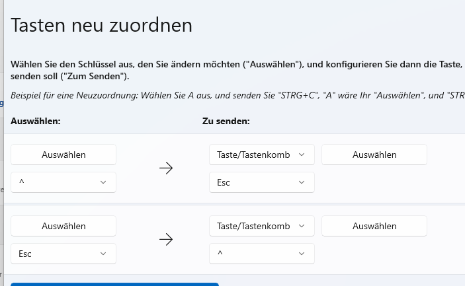
Task: Click the 'Zu senden:' column header
Action: coord(226,122)
